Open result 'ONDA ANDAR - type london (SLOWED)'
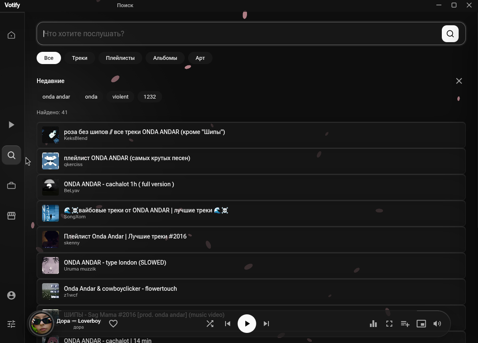478x343 pixels. [x=251, y=265]
